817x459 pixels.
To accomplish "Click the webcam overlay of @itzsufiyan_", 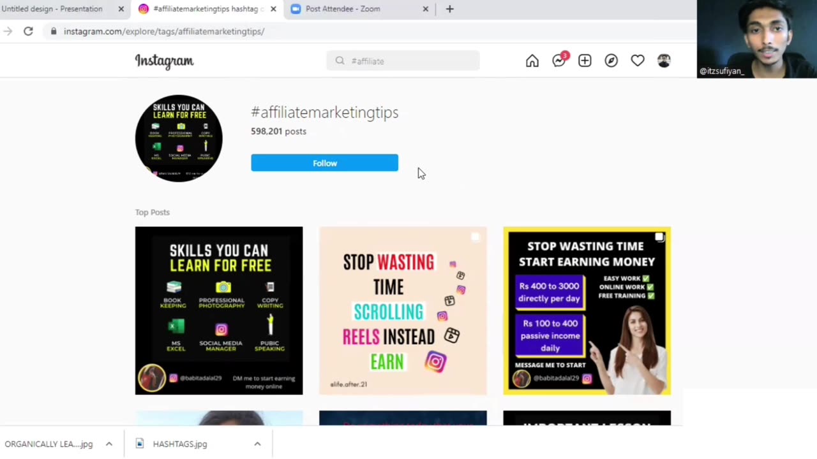I will tap(757, 39).
